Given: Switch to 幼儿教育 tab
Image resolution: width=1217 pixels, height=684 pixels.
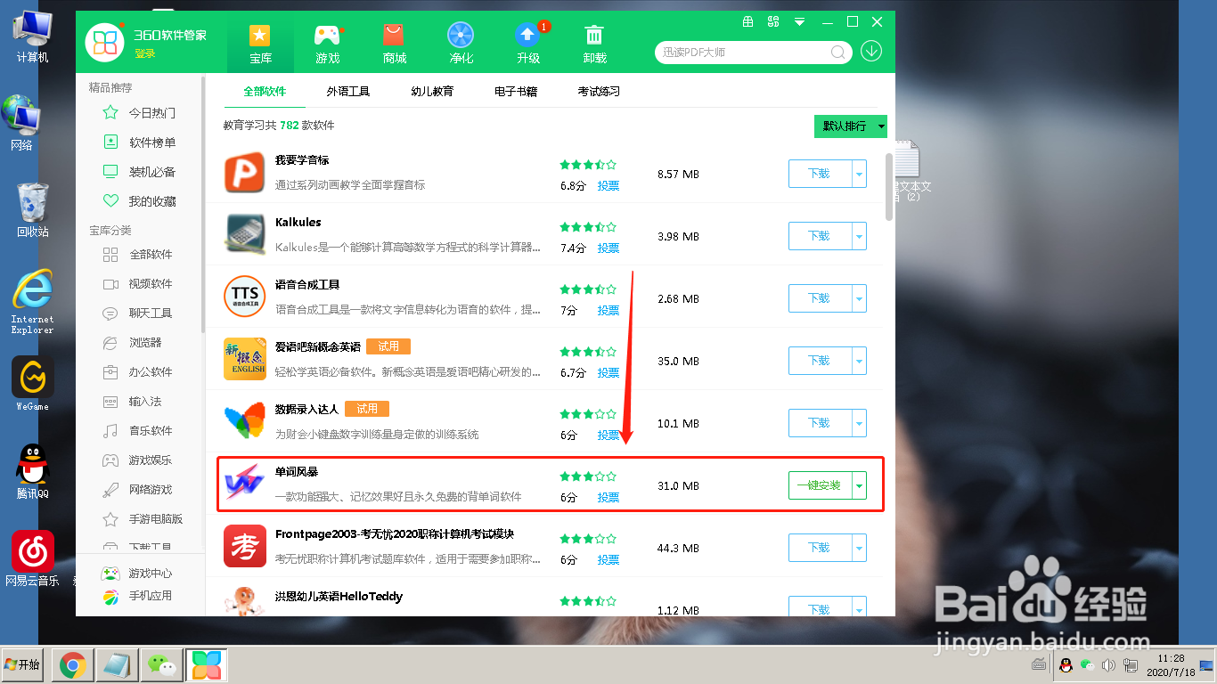Looking at the screenshot, I should [432, 92].
